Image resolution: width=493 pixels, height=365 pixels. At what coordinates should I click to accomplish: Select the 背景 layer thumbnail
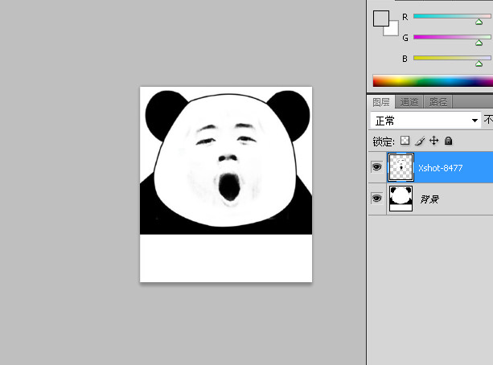(401, 199)
